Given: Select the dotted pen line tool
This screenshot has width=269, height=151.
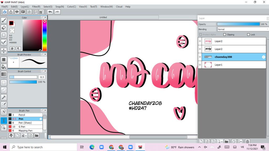Looking at the screenshot, I should (x=4, y=42).
